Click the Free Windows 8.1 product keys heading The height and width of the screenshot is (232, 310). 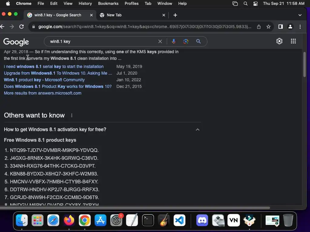(40, 140)
